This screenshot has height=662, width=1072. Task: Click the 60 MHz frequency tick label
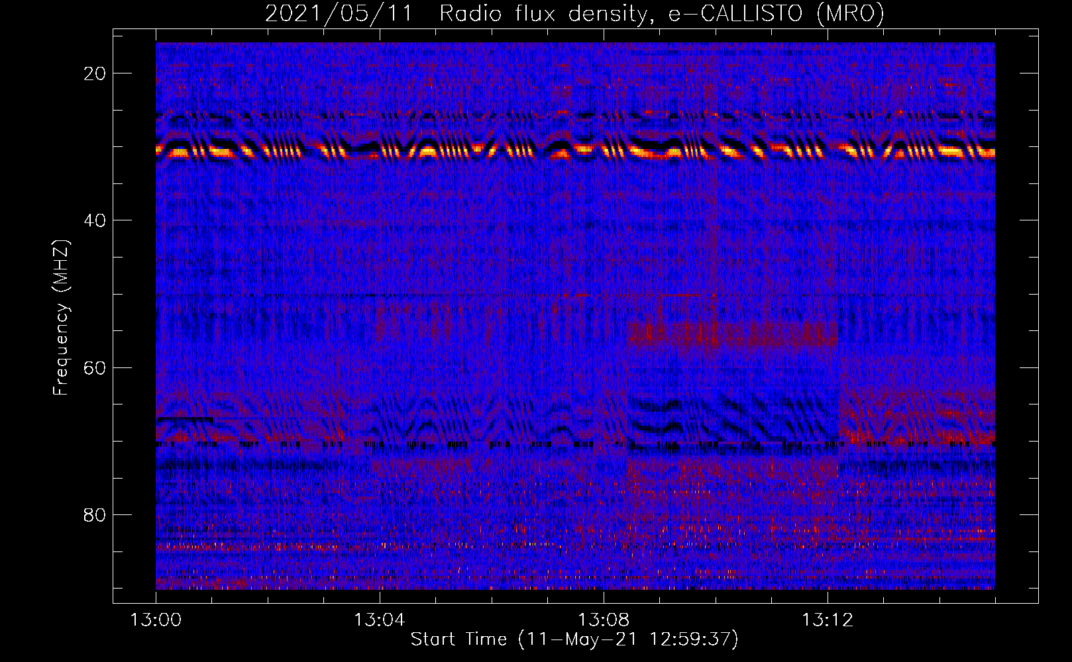coord(95,367)
